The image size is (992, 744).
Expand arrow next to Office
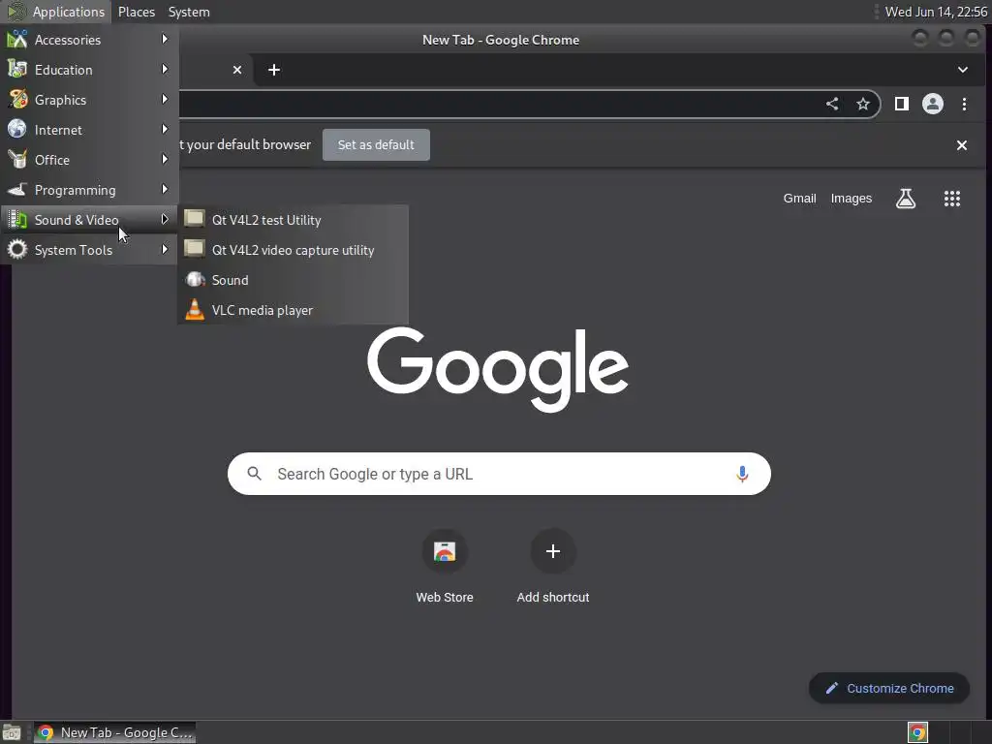pos(165,160)
